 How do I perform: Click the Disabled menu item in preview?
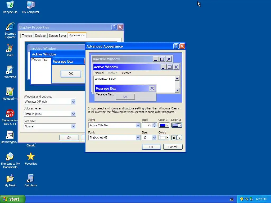tap(112, 73)
